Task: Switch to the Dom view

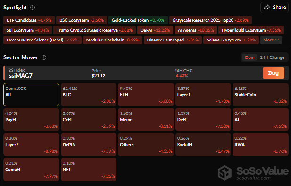Action: tap(249, 57)
